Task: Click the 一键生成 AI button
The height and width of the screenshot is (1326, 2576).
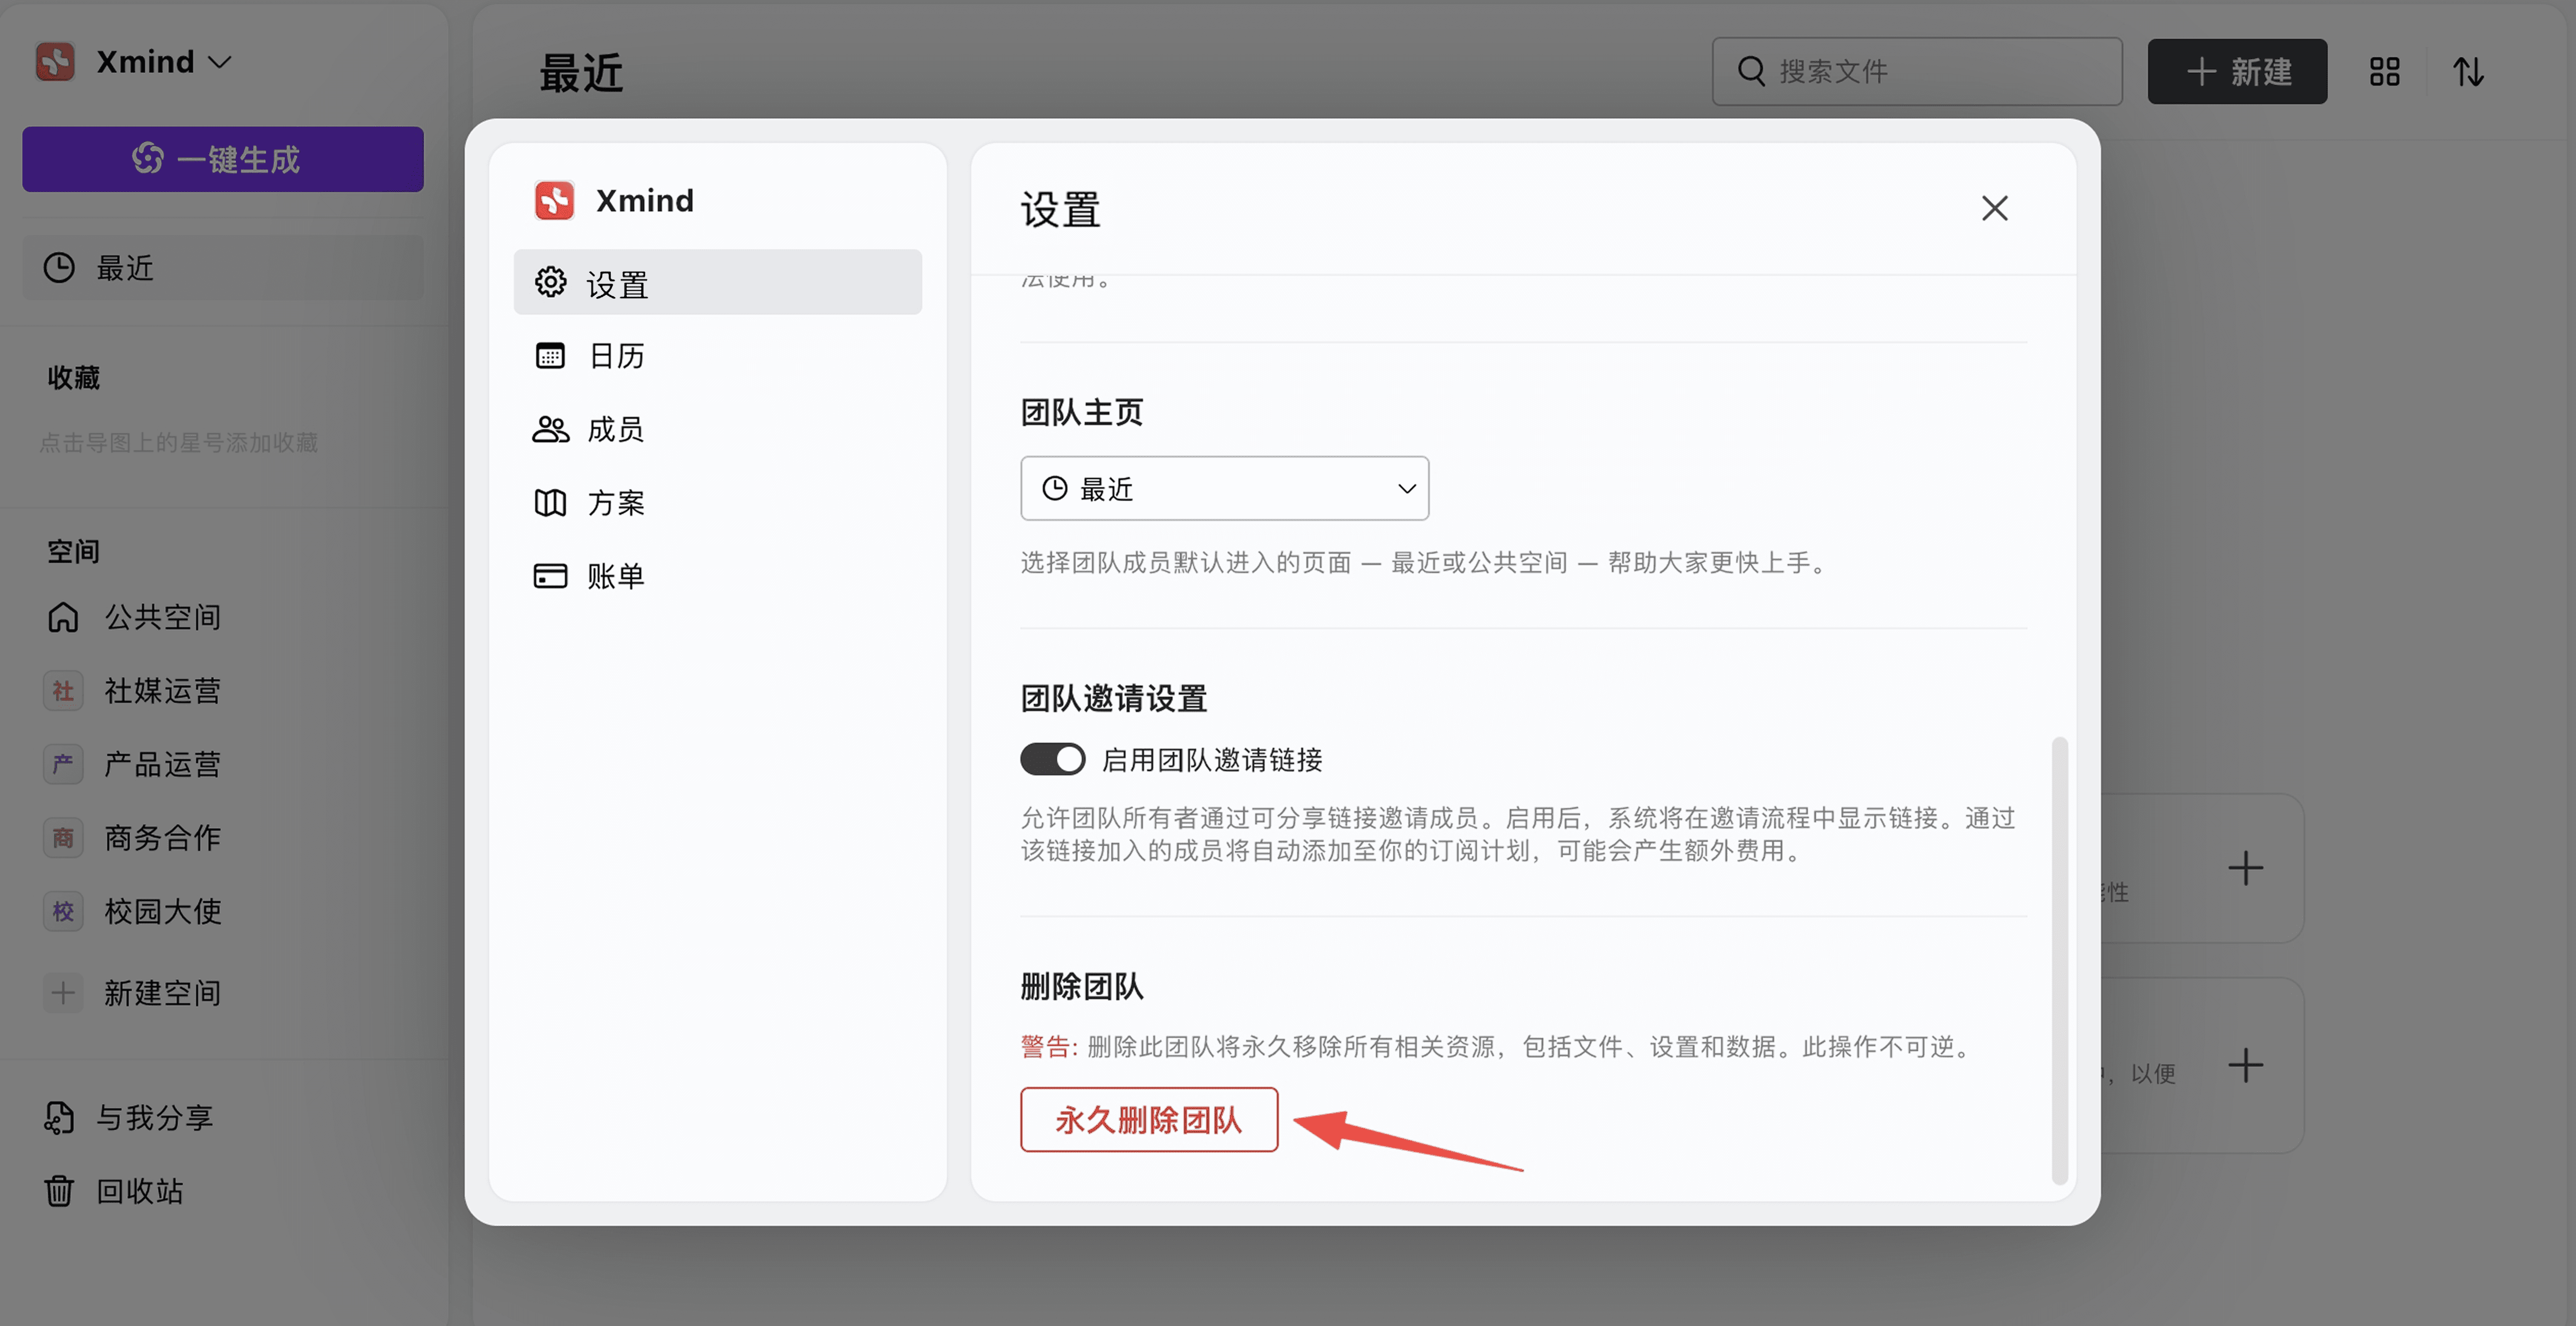Action: pos(223,159)
